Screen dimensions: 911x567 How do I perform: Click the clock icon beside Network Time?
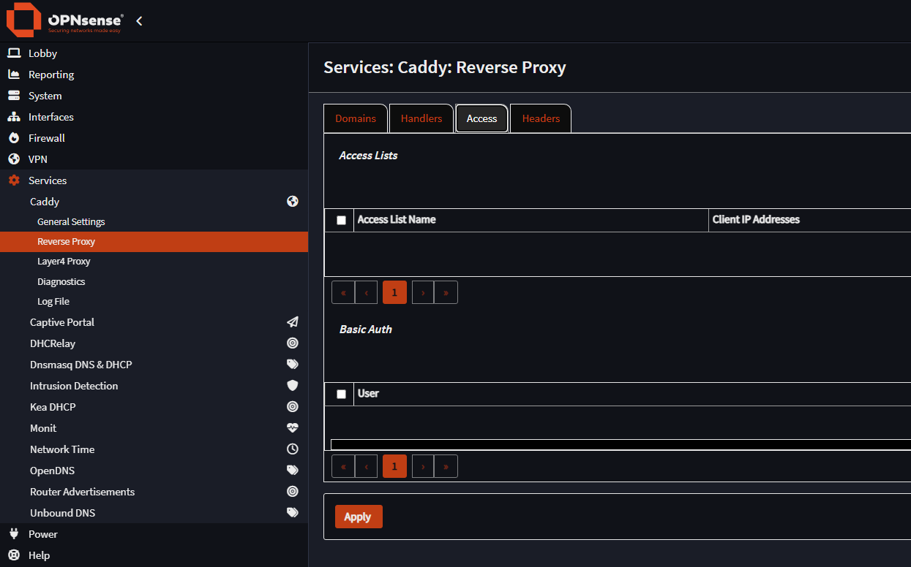point(293,449)
